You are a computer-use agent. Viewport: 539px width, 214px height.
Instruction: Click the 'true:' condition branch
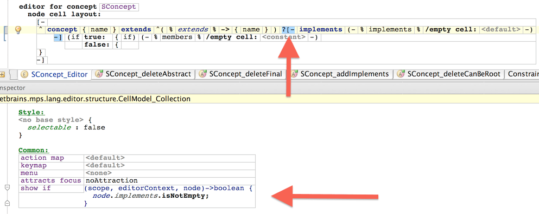(x=95, y=37)
